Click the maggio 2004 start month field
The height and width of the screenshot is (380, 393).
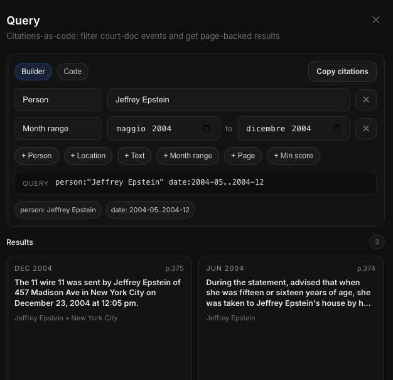tap(164, 128)
